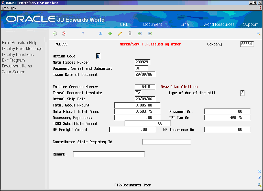Click ICMS Substitute Amount field
Viewport: 263px width, 191px height.
[148, 123]
